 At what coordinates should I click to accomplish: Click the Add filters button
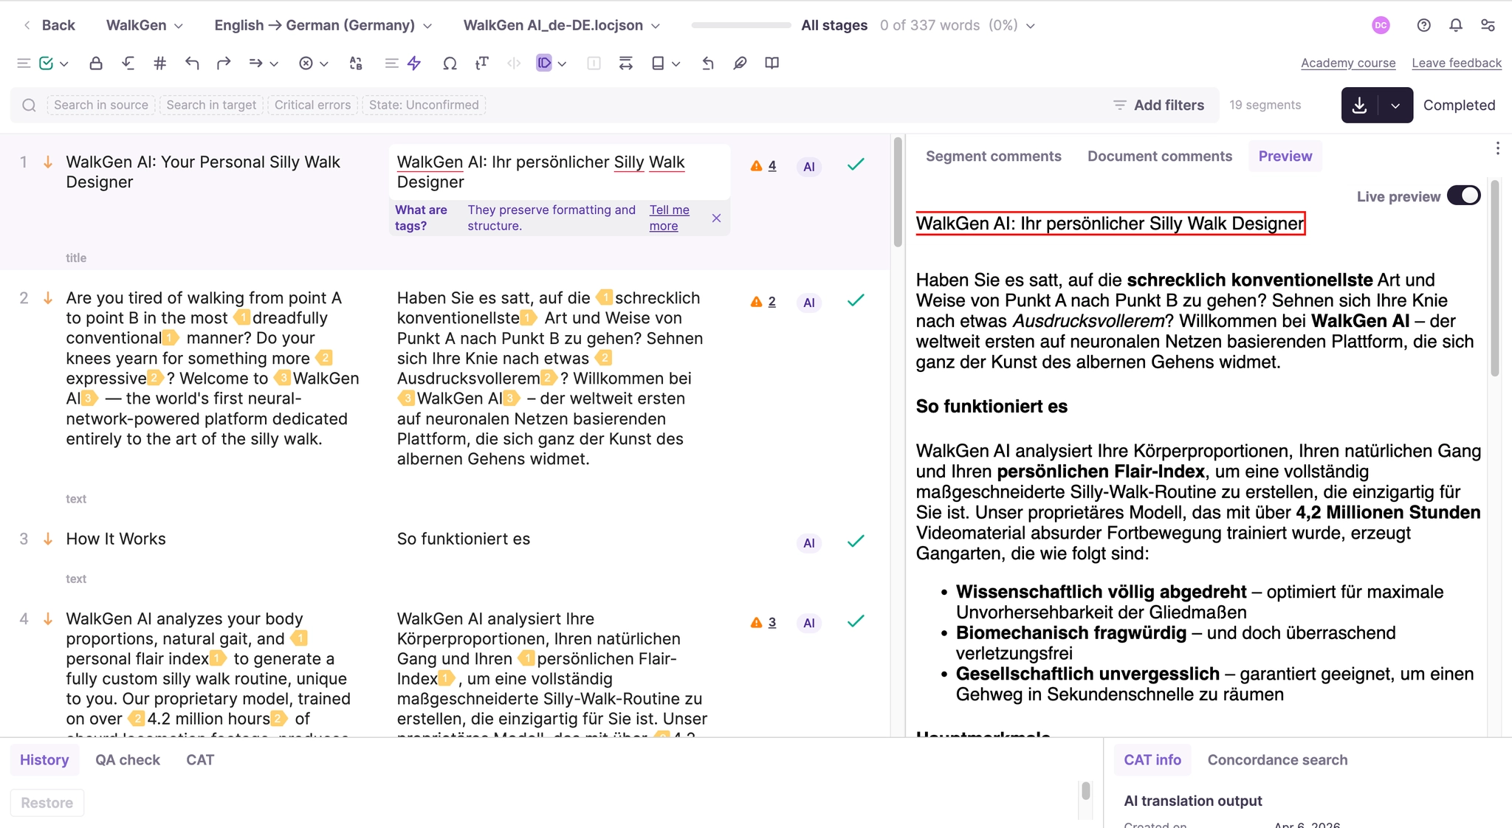pyautogui.click(x=1158, y=106)
